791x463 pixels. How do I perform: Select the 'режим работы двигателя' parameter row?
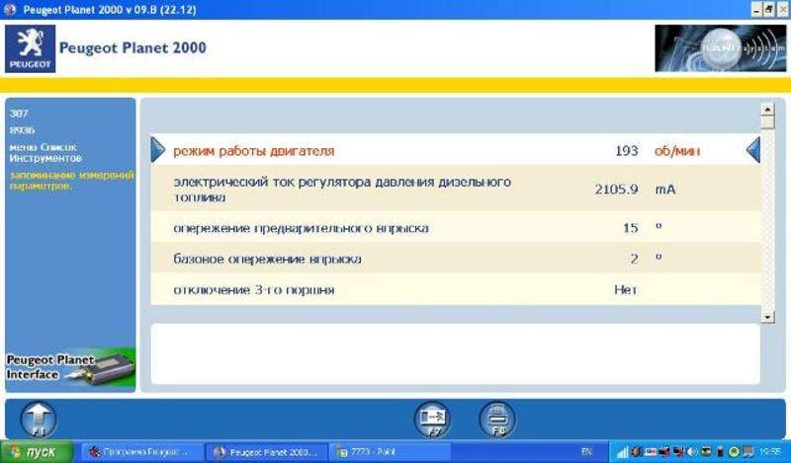click(395, 151)
